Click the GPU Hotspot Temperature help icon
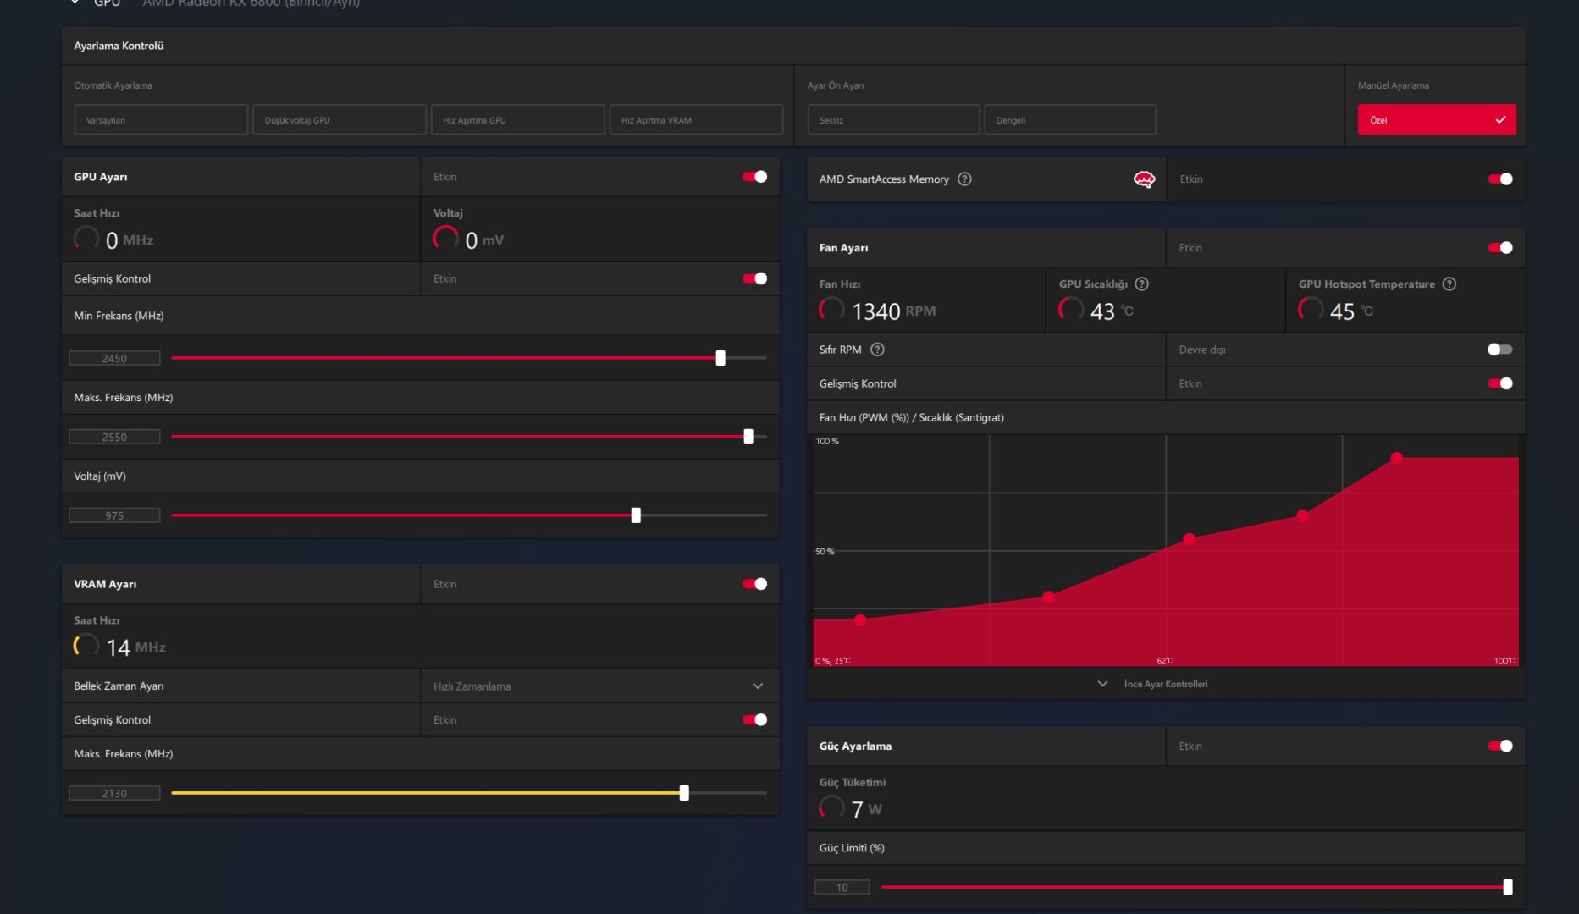 1449,284
